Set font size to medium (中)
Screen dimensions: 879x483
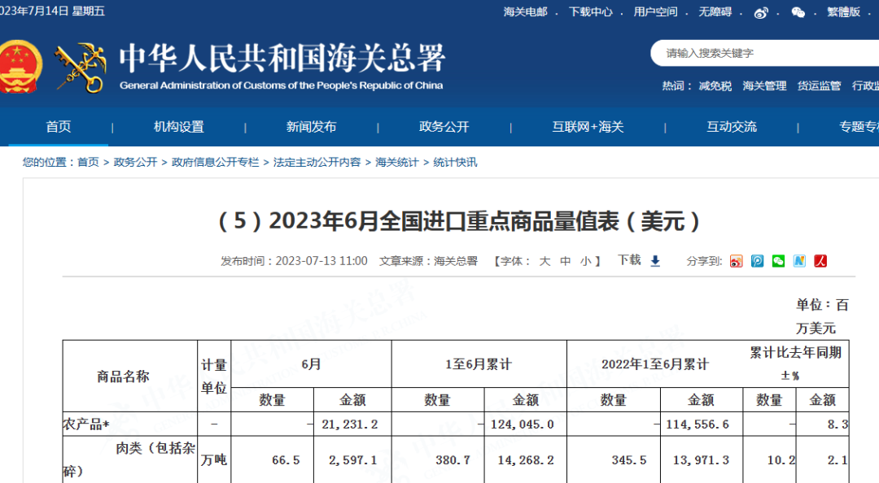[x=566, y=261]
